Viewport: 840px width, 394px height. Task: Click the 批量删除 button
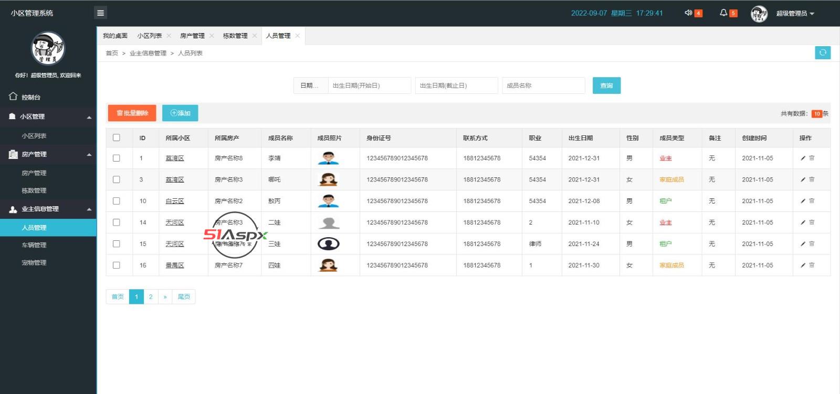(132, 113)
